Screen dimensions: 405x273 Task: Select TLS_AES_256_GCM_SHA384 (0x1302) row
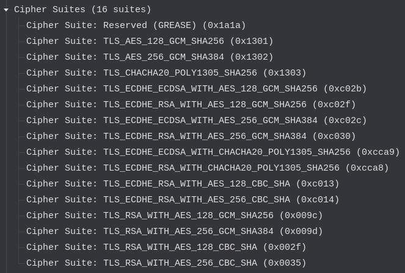tap(150, 57)
